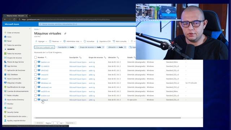Open Todos los servicios list

[x=14, y=45]
